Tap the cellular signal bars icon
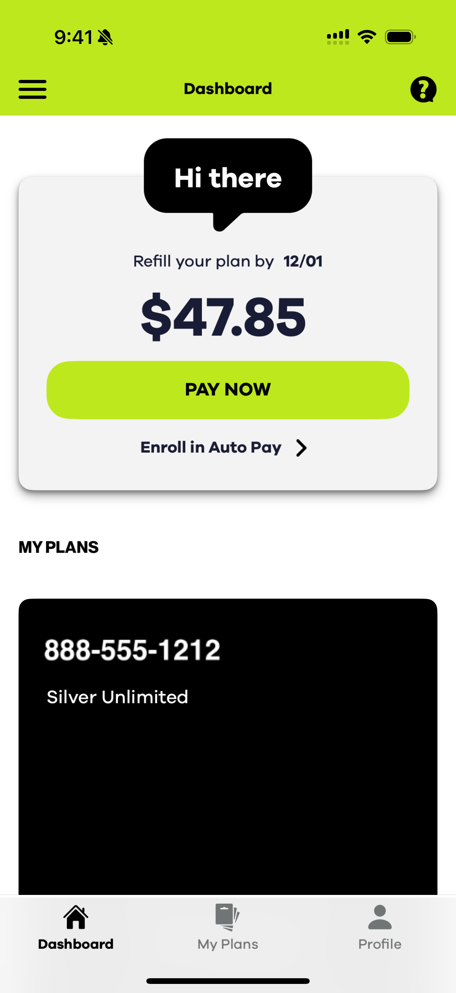Image resolution: width=456 pixels, height=993 pixels. coord(338,37)
